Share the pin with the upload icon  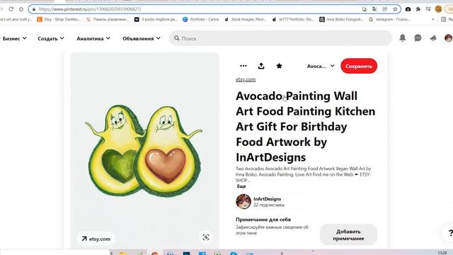pos(261,66)
